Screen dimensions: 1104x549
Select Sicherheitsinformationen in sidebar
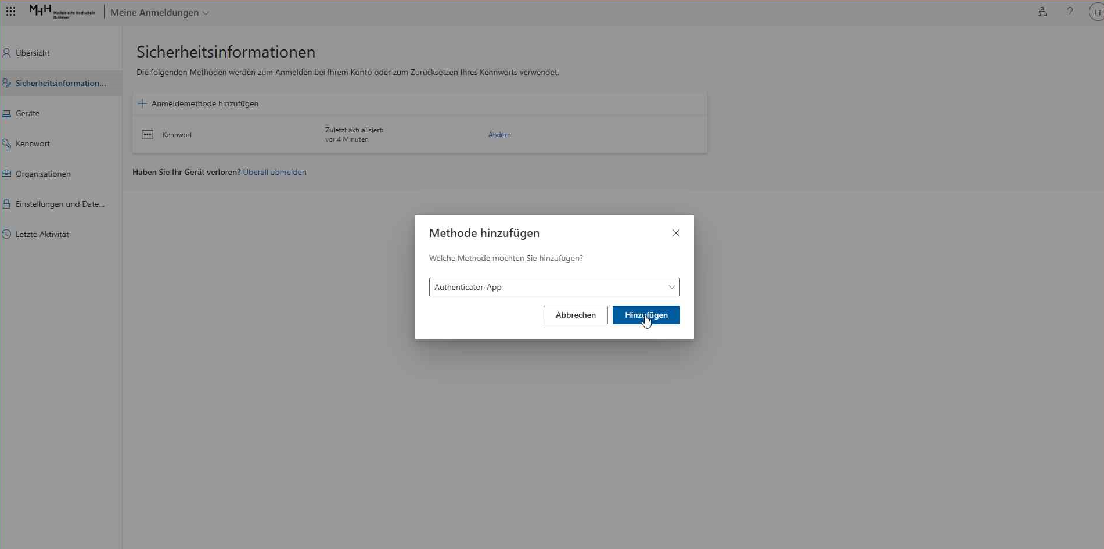[x=60, y=83]
